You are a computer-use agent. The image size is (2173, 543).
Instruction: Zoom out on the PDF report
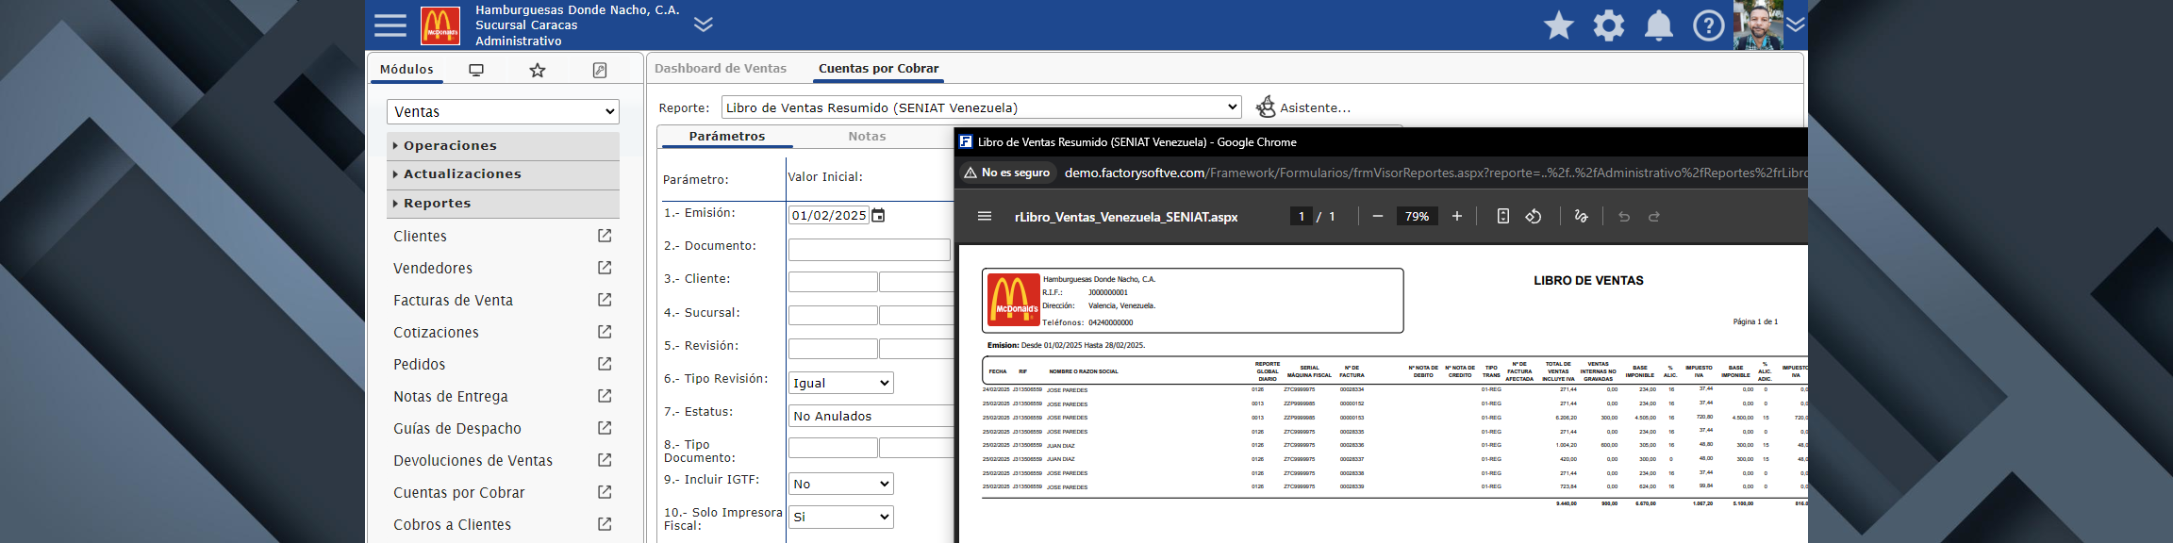[1377, 217]
